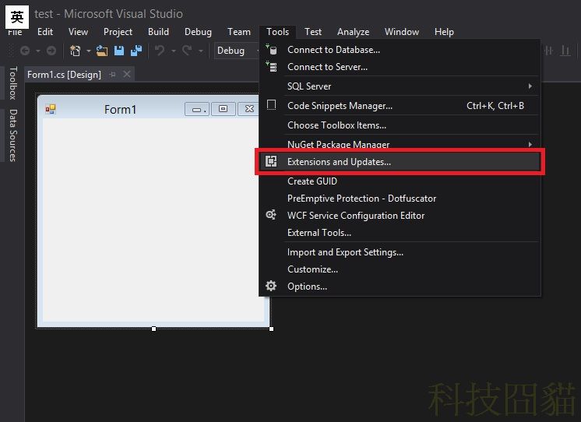Click the Open File folder icon
The width and height of the screenshot is (581, 422).
point(102,51)
